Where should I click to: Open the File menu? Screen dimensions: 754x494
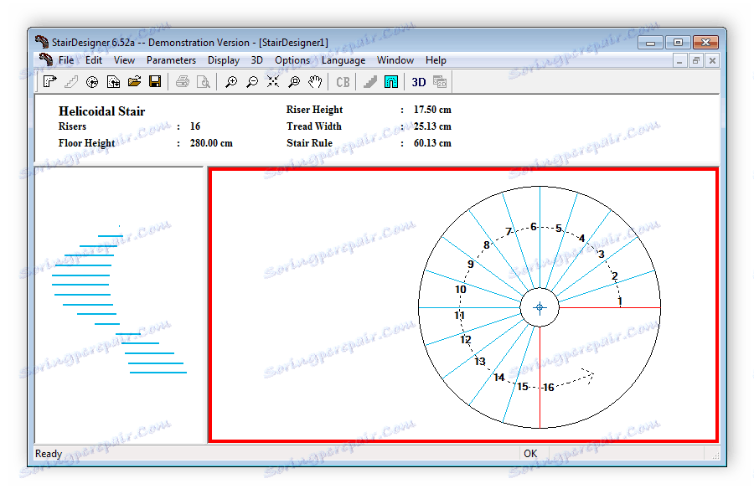coord(66,60)
